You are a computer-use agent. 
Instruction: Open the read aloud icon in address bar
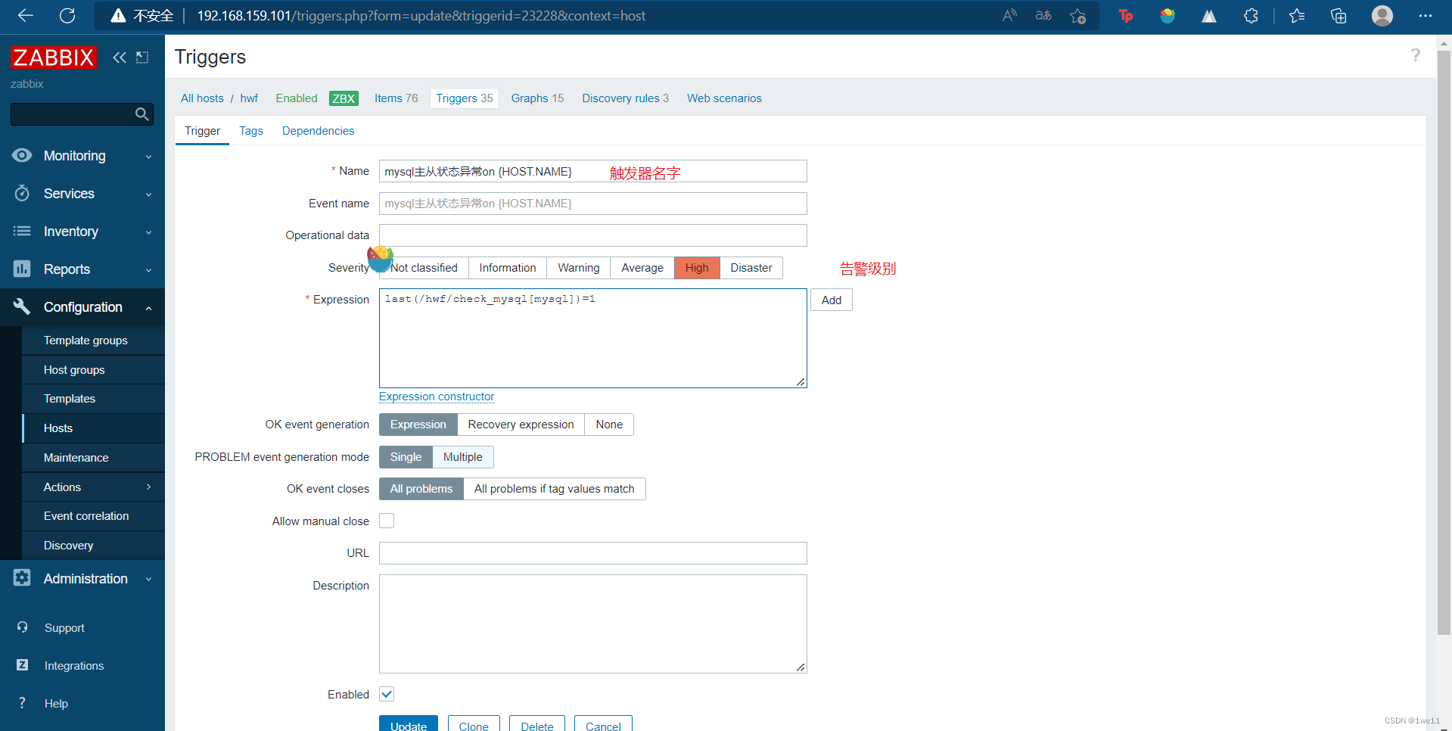pos(1009,16)
